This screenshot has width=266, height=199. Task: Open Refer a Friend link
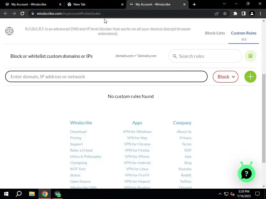(x=81, y=150)
